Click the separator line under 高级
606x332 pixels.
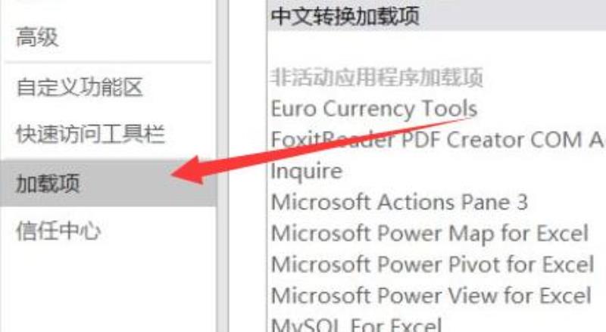(x=108, y=62)
